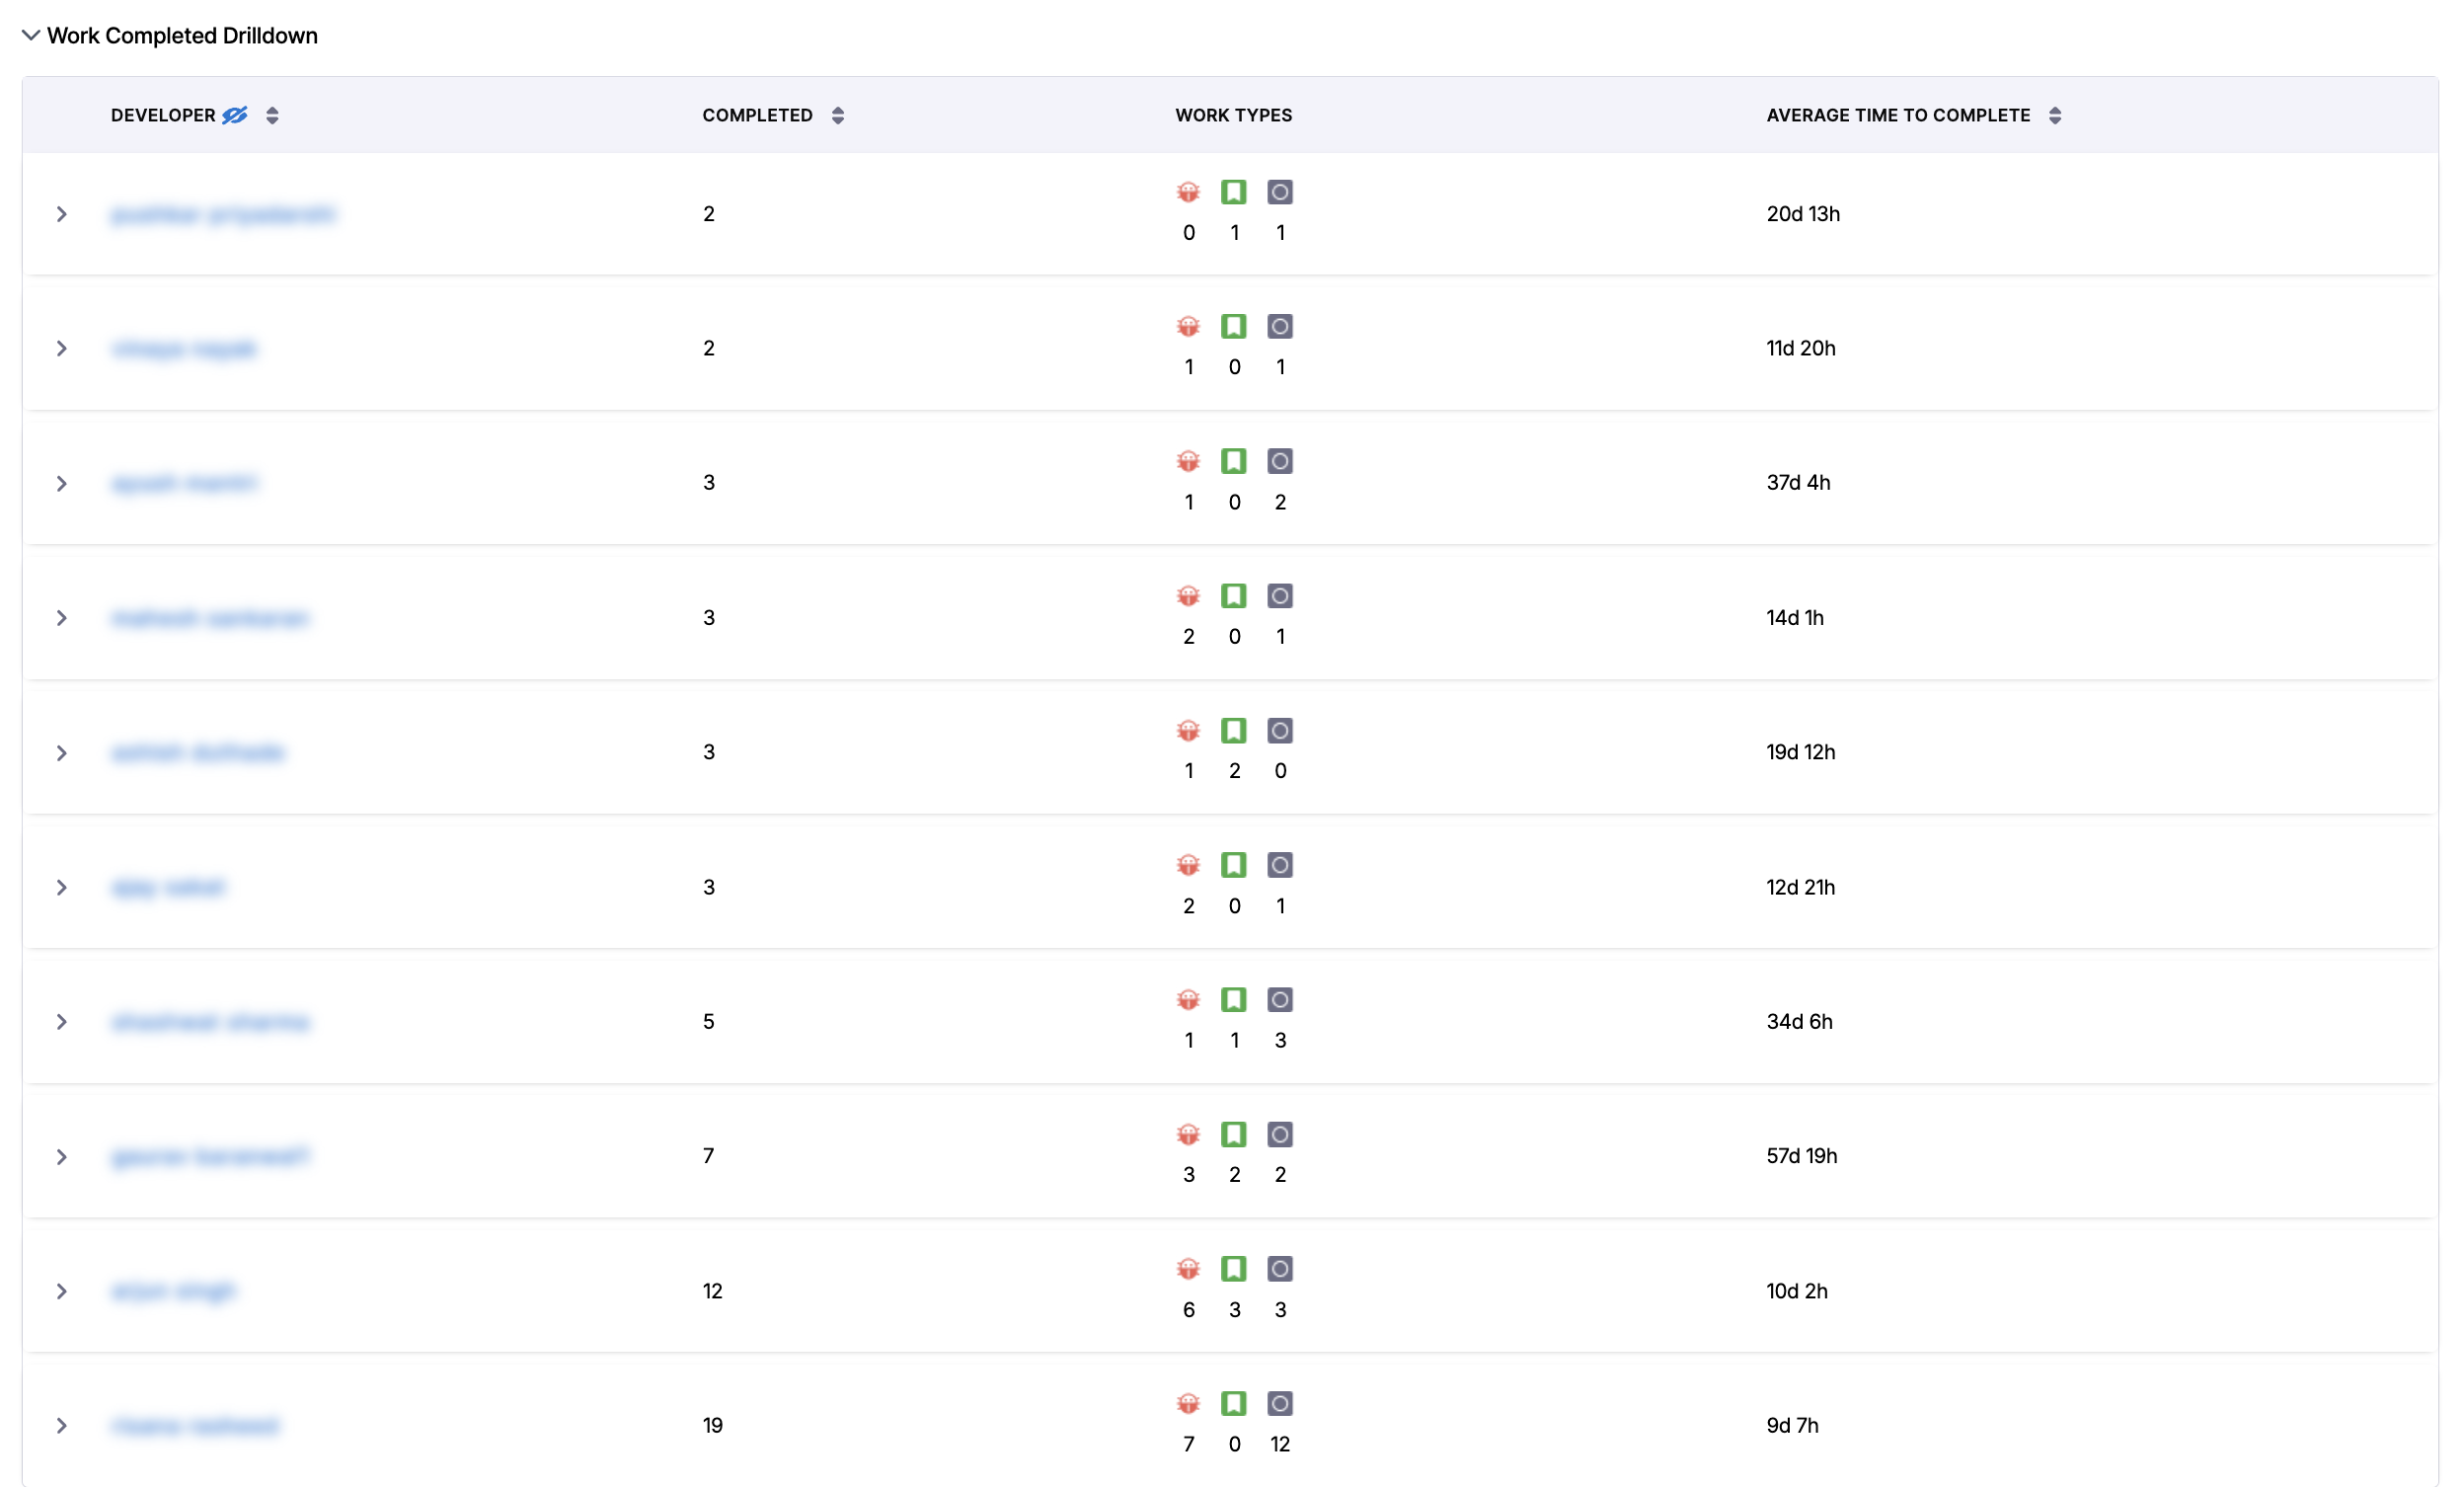2464x1487 pixels.
Task: Sort by Average Time to Complete
Action: (x=2055, y=115)
